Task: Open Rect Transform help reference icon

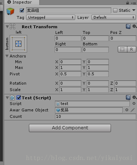Action: click(x=128, y=26)
